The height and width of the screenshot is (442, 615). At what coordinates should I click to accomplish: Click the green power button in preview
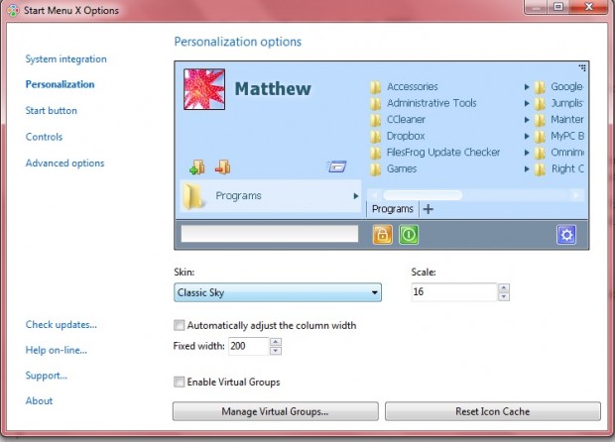(409, 234)
